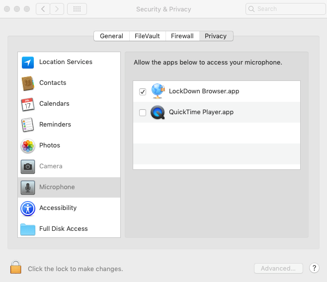The image size is (327, 282).
Task: Click the padlock to unlock changes
Action: [x=16, y=268]
